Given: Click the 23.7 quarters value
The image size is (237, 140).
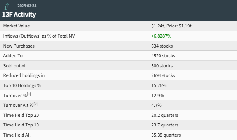Looking at the screenshot, I should pos(165,125).
